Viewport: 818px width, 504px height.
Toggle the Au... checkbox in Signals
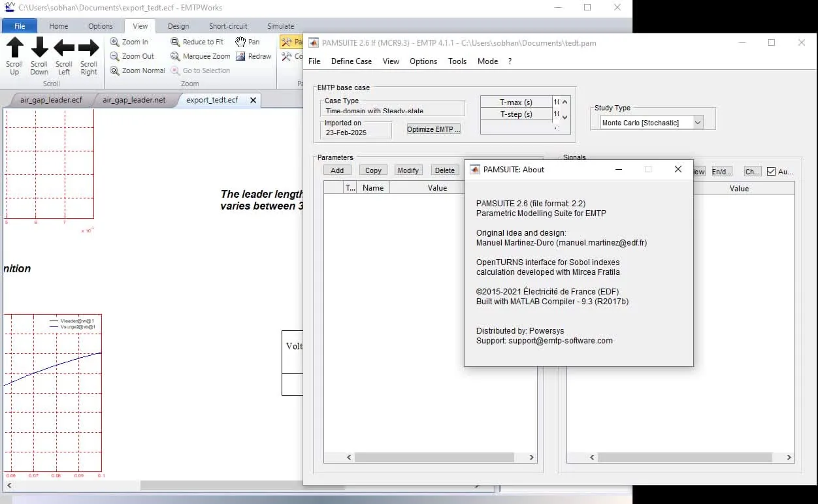[x=771, y=172]
